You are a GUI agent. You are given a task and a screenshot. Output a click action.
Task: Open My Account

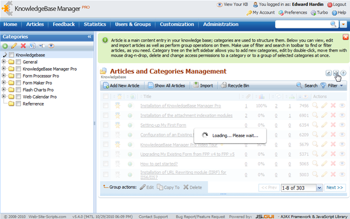click(261, 13)
